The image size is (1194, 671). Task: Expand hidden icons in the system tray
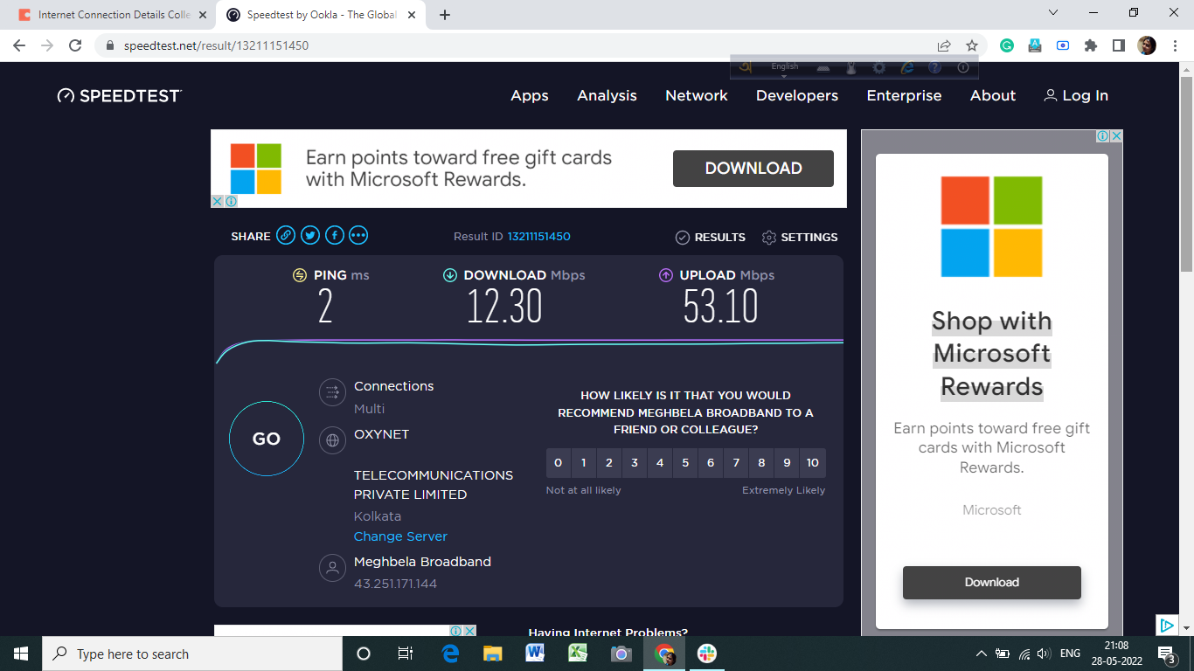(x=981, y=653)
